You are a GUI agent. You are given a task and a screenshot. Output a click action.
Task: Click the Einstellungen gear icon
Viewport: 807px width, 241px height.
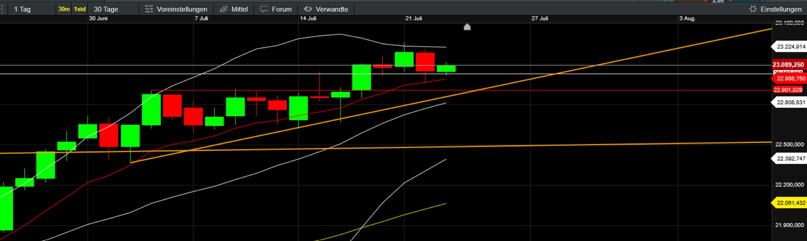(x=753, y=9)
